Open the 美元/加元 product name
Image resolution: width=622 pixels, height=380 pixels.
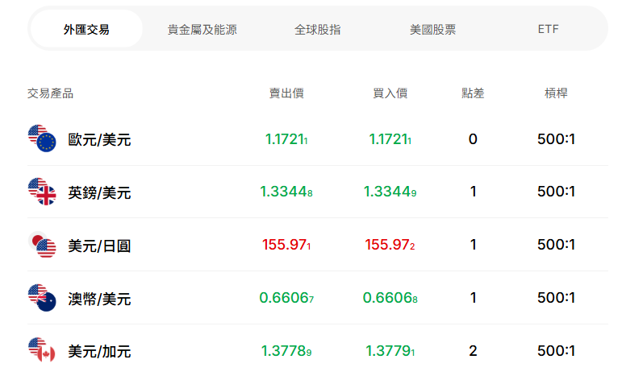(99, 352)
